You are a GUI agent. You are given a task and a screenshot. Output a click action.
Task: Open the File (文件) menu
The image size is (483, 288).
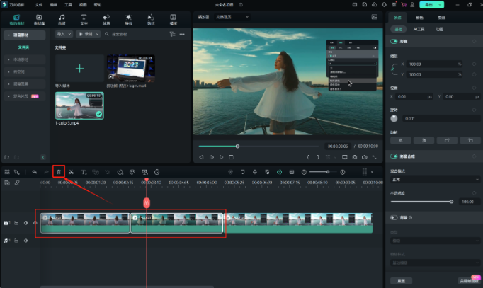click(39, 4)
